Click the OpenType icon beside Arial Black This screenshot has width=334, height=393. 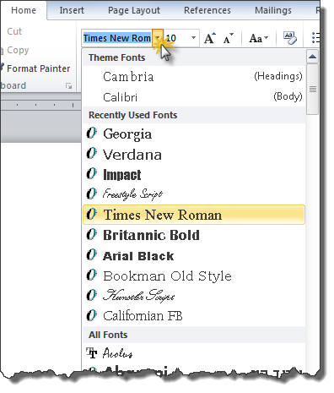[91, 254]
